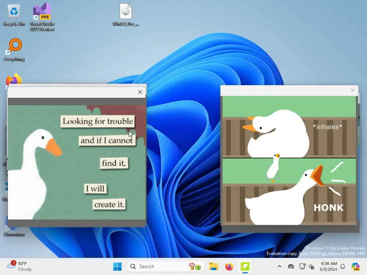This screenshot has height=275, width=367.
Task: Click the display device tray icon
Action: pos(302,266)
